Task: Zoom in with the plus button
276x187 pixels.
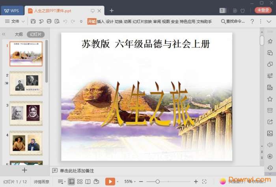Action: pos(196,181)
